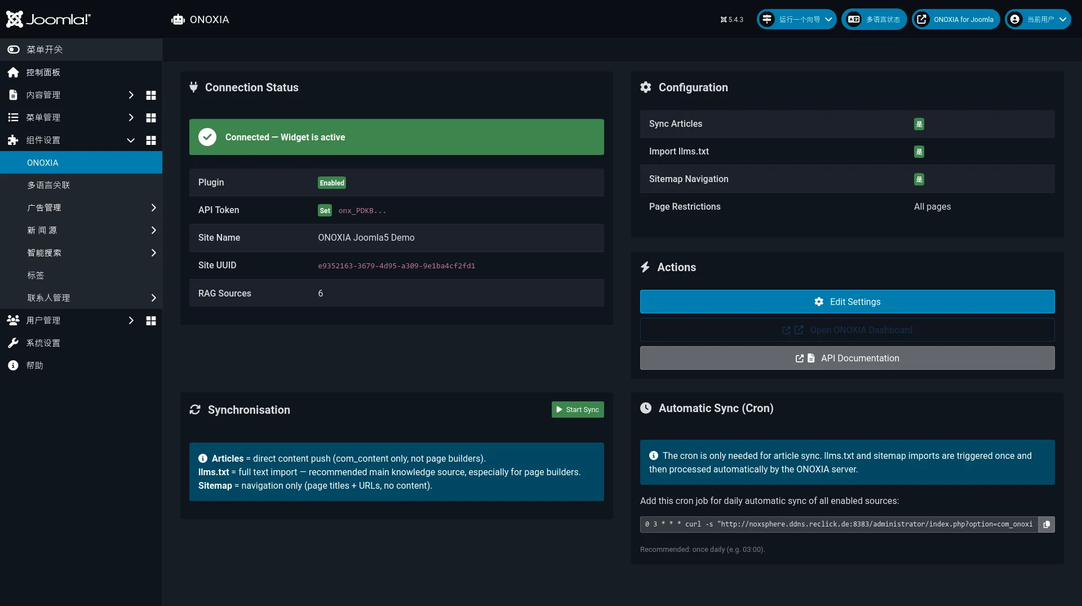This screenshot has width=1082, height=606.
Task: Click the API Token Set badge
Action: 325,210
